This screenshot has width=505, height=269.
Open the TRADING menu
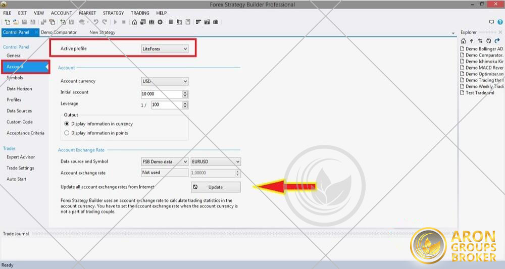[x=140, y=13]
